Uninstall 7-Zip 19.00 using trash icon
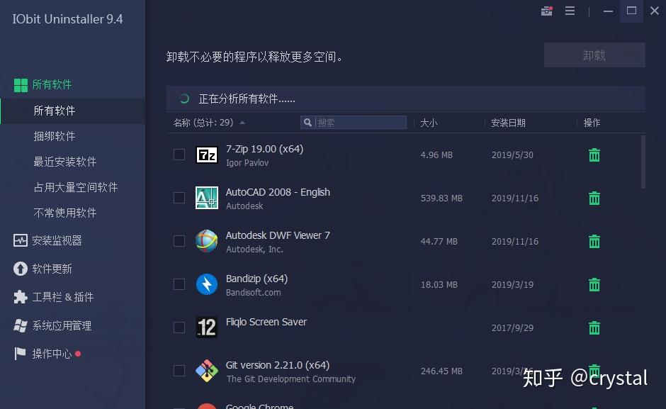Screen dimensions: 666x409 594,155
